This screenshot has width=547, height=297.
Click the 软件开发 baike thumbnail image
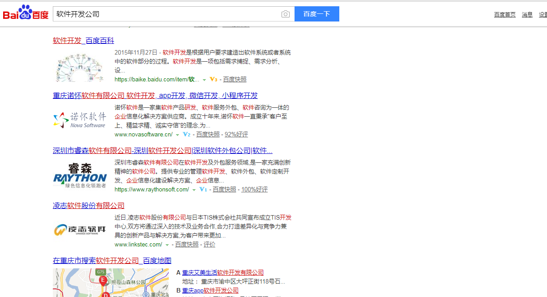[80, 66]
